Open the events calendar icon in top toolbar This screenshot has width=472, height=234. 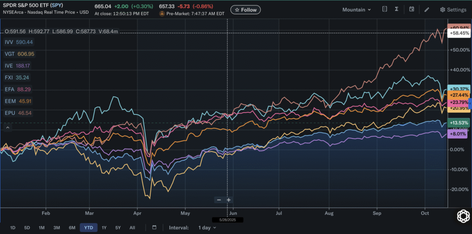(412, 10)
